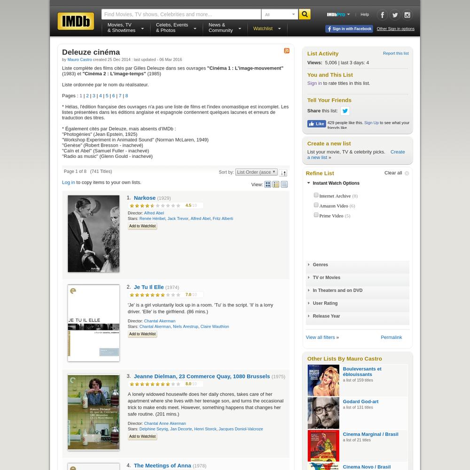Add Jeanne Dielman to Watchlist
Image resolution: width=470 pixels, height=470 pixels.
click(142, 437)
